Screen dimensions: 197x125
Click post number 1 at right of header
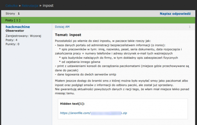click(x=190, y=27)
